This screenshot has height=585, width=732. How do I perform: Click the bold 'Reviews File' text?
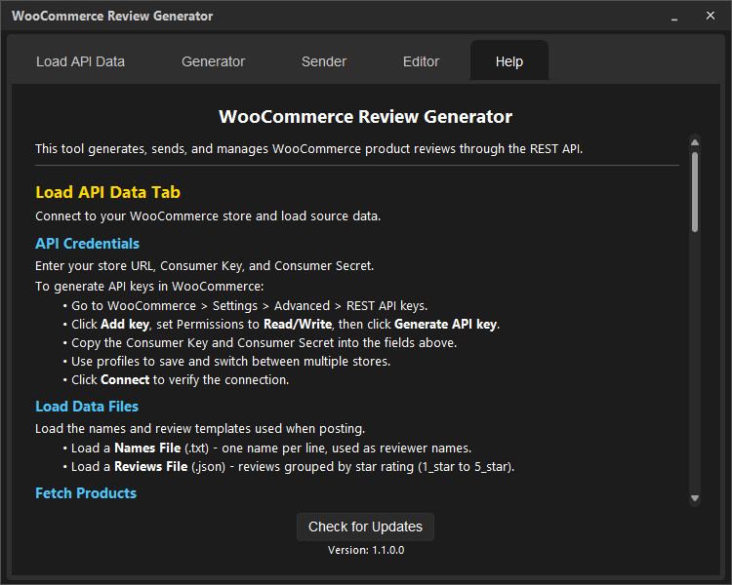150,467
